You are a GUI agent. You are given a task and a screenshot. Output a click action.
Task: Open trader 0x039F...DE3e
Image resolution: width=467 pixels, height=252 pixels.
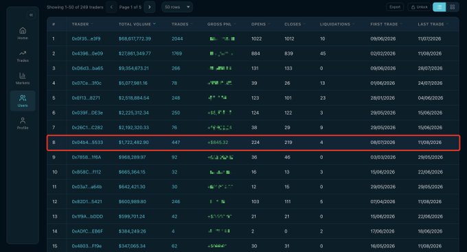(x=87, y=113)
